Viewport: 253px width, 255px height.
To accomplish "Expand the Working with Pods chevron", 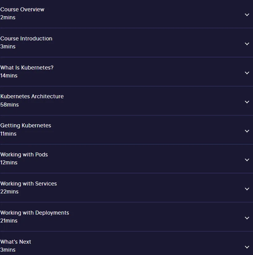I will pos(247,160).
